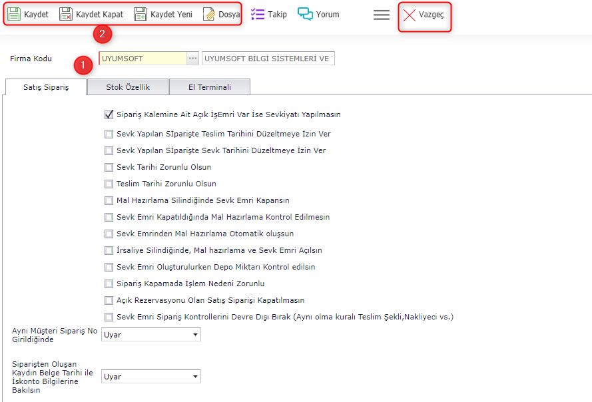
Task: Uncheck Sipariş Kalemine Ait Açık İşEmri checkbox
Action: click(109, 114)
